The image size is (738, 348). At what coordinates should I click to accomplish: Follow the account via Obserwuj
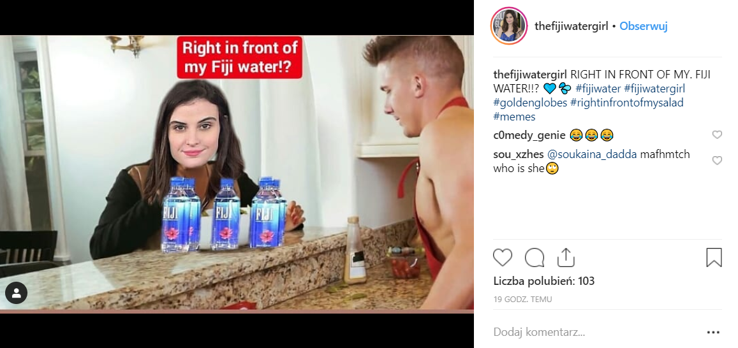tap(644, 26)
